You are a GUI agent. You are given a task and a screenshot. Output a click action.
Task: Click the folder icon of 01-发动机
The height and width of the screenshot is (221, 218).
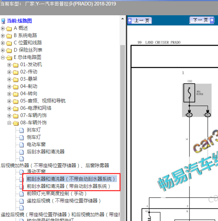(16, 65)
